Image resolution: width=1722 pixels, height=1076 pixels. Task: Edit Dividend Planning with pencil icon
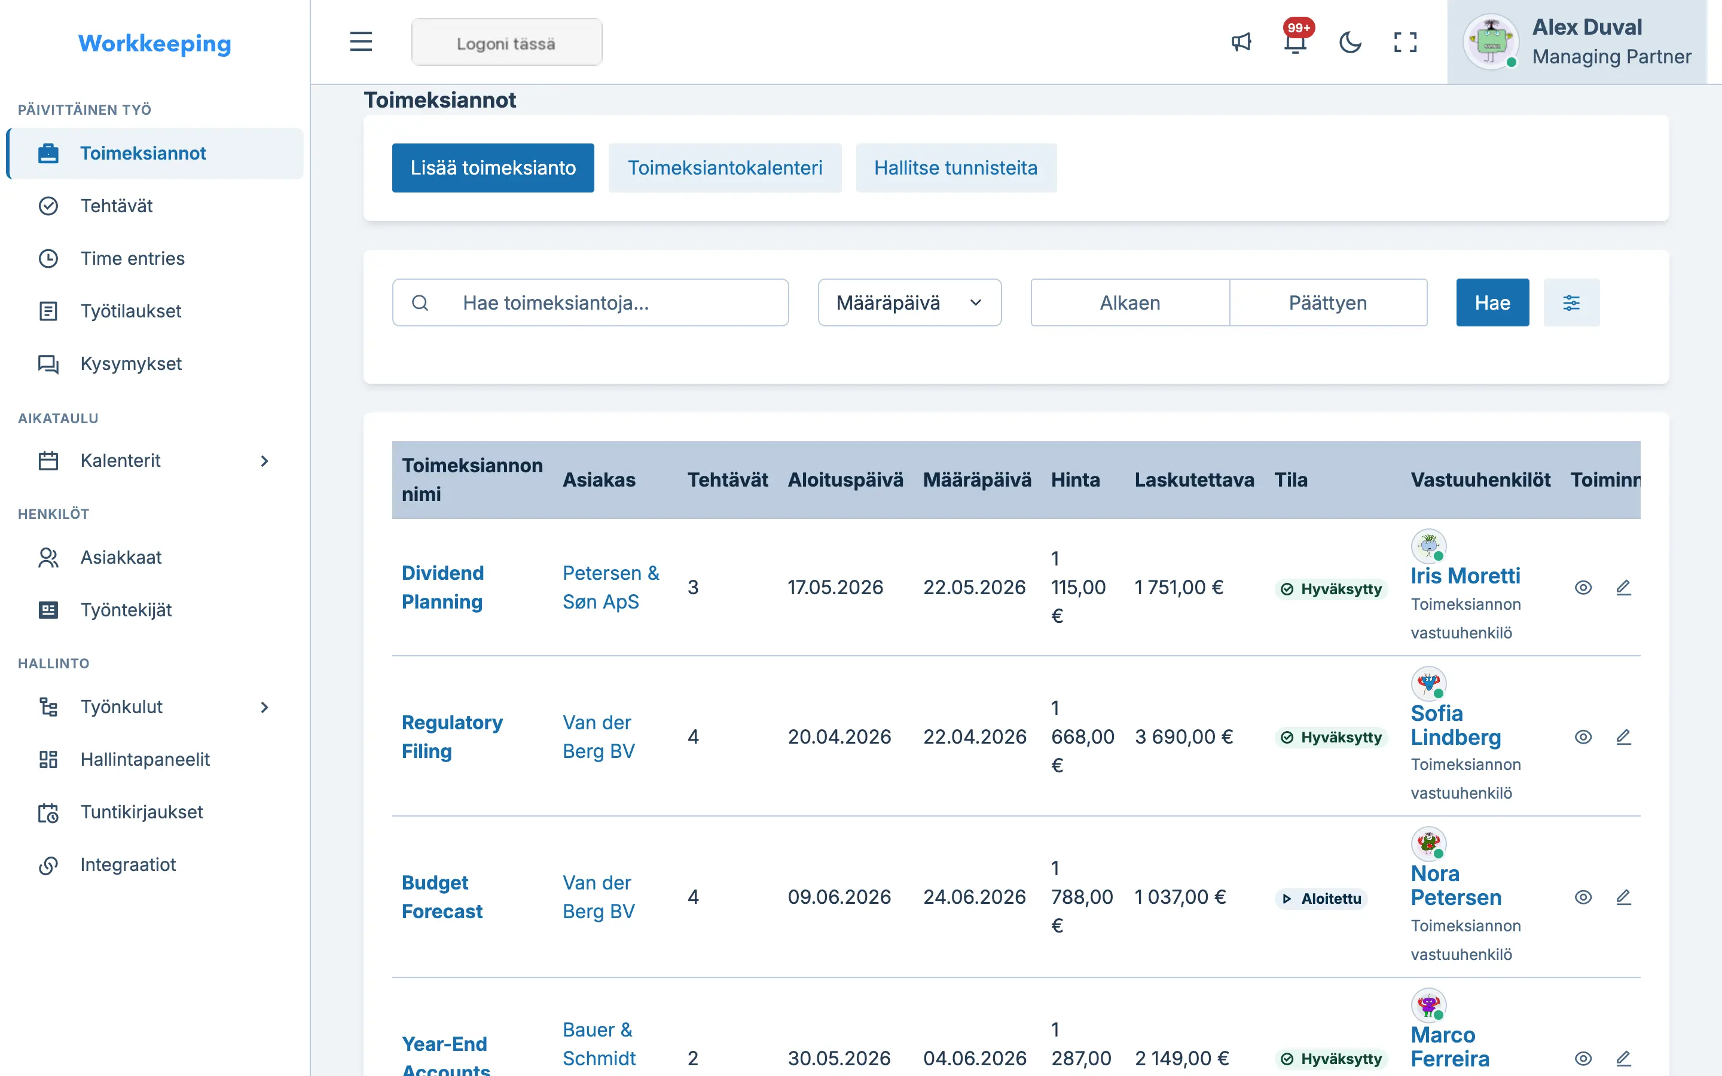[1623, 587]
